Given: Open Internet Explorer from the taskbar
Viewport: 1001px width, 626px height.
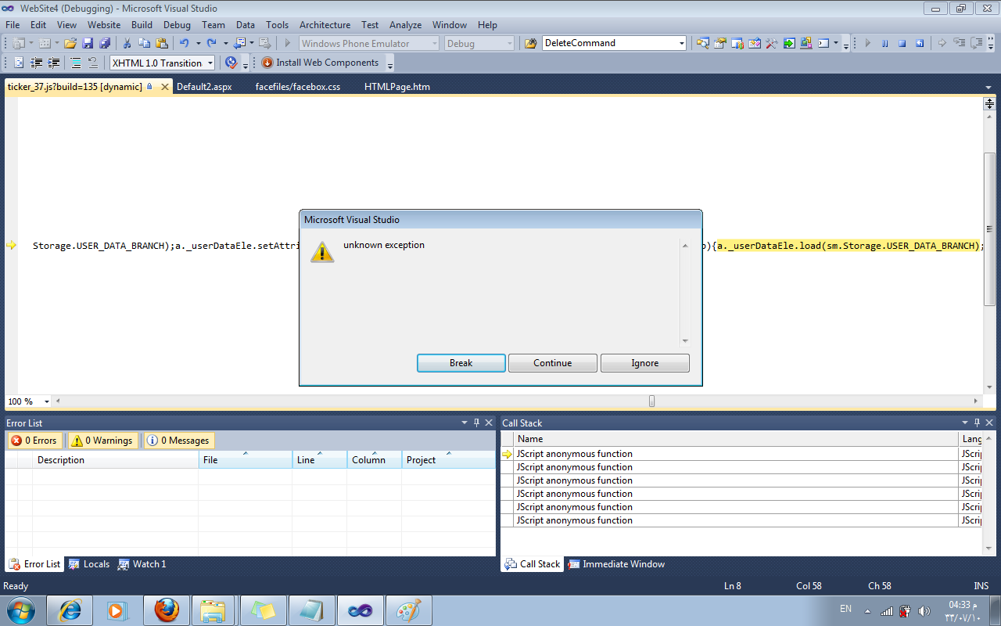Looking at the screenshot, I should (69, 610).
